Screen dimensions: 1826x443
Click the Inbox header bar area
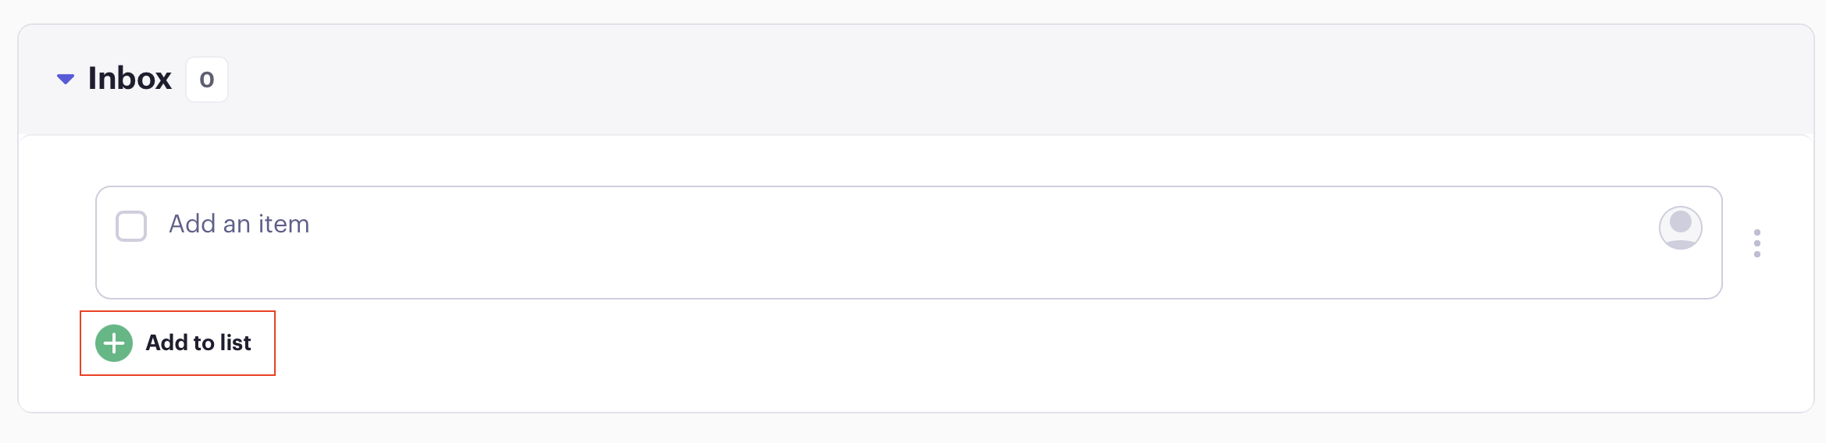pos(937,80)
